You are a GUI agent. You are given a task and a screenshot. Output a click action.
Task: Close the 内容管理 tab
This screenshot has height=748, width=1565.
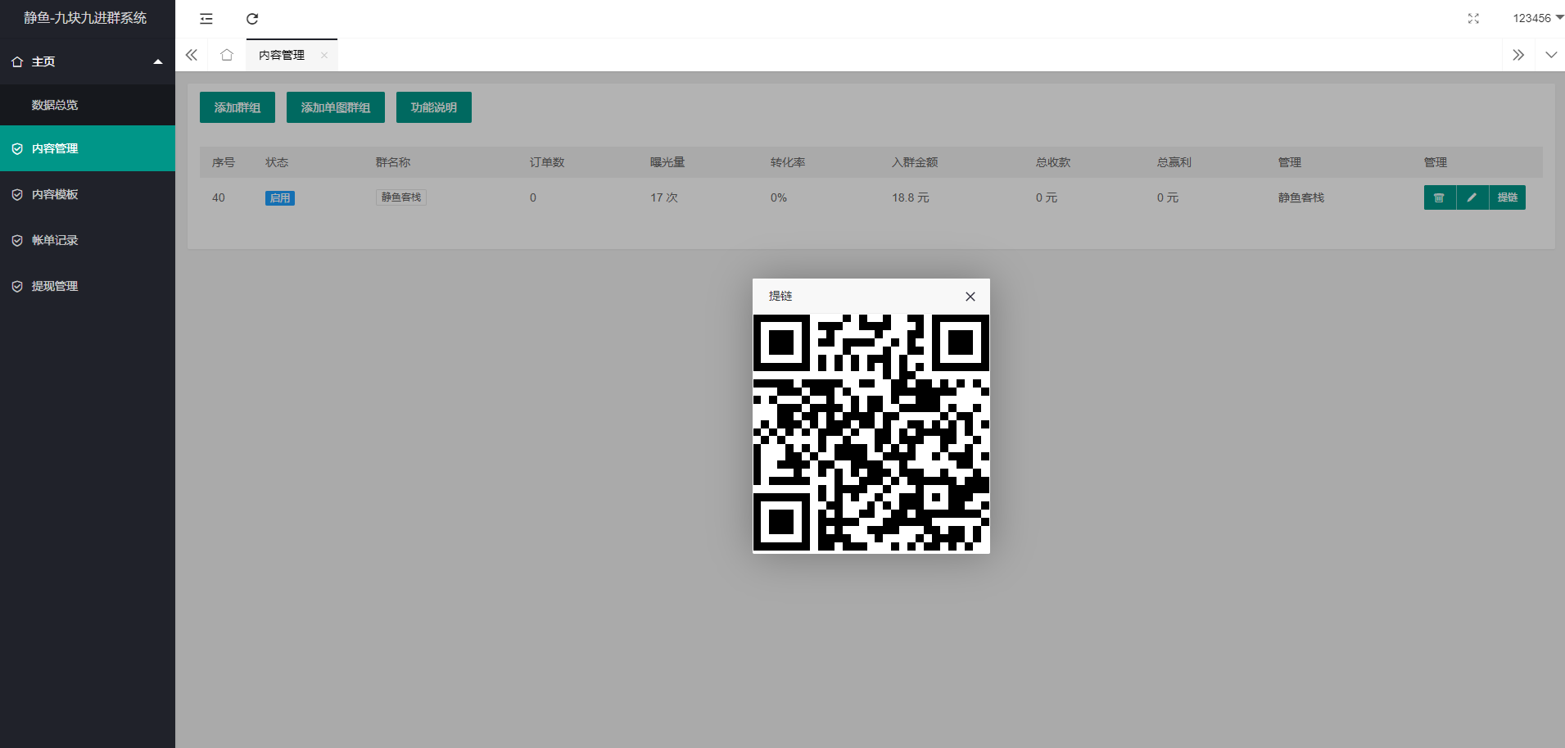tap(324, 55)
